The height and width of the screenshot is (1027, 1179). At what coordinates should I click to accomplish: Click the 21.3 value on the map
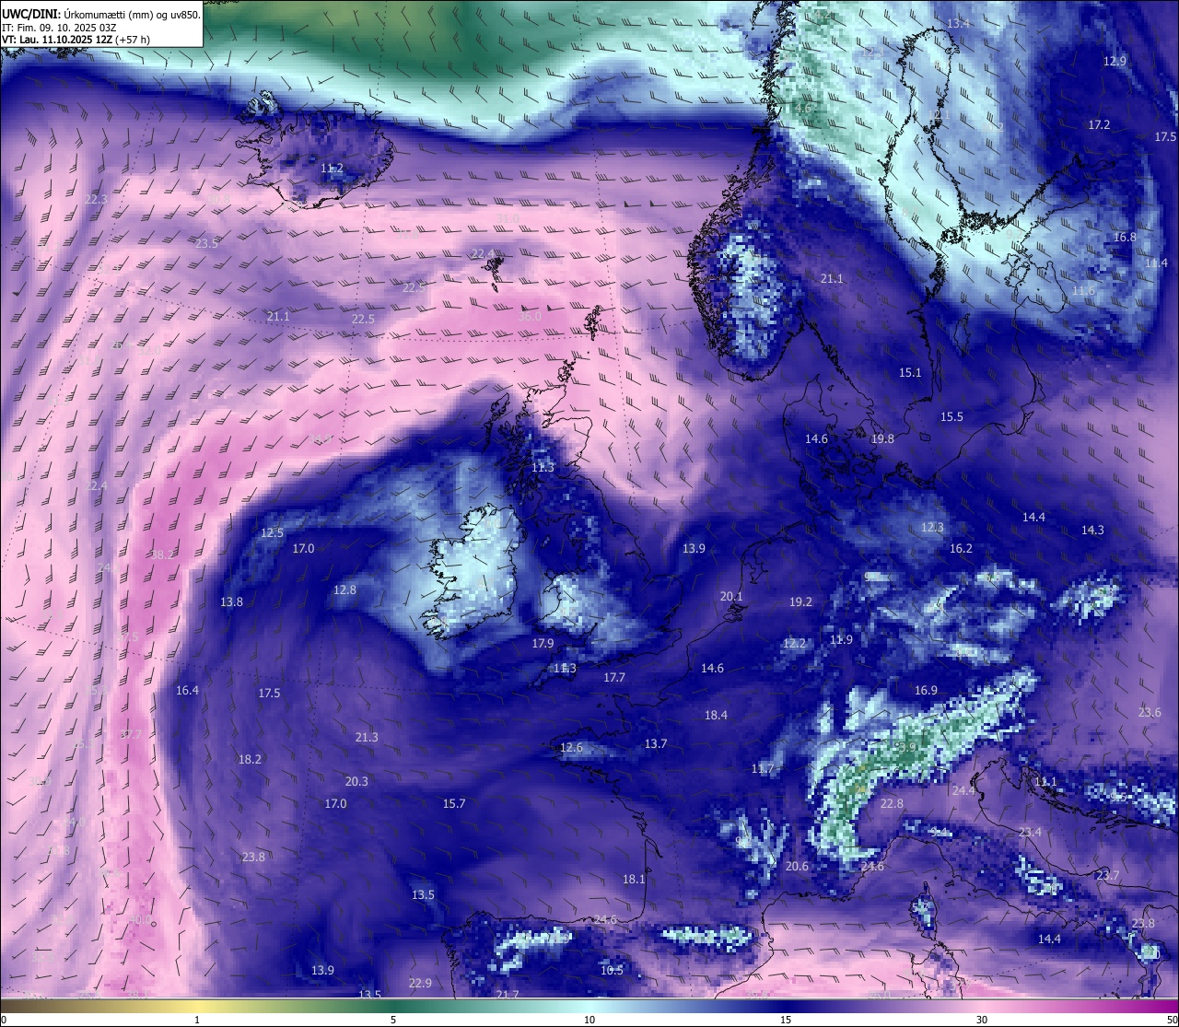point(366,737)
